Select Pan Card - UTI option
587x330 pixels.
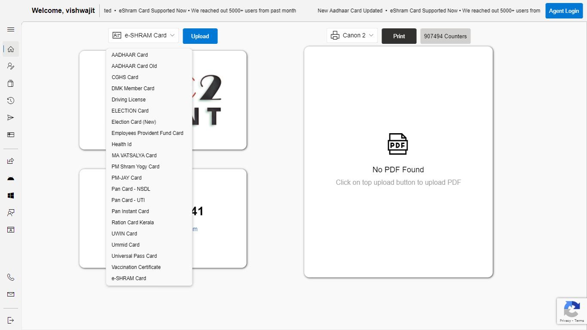click(x=149, y=200)
